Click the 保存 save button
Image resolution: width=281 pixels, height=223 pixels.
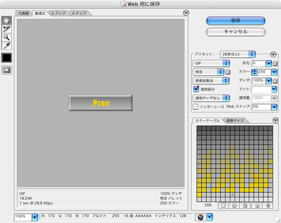(235, 21)
